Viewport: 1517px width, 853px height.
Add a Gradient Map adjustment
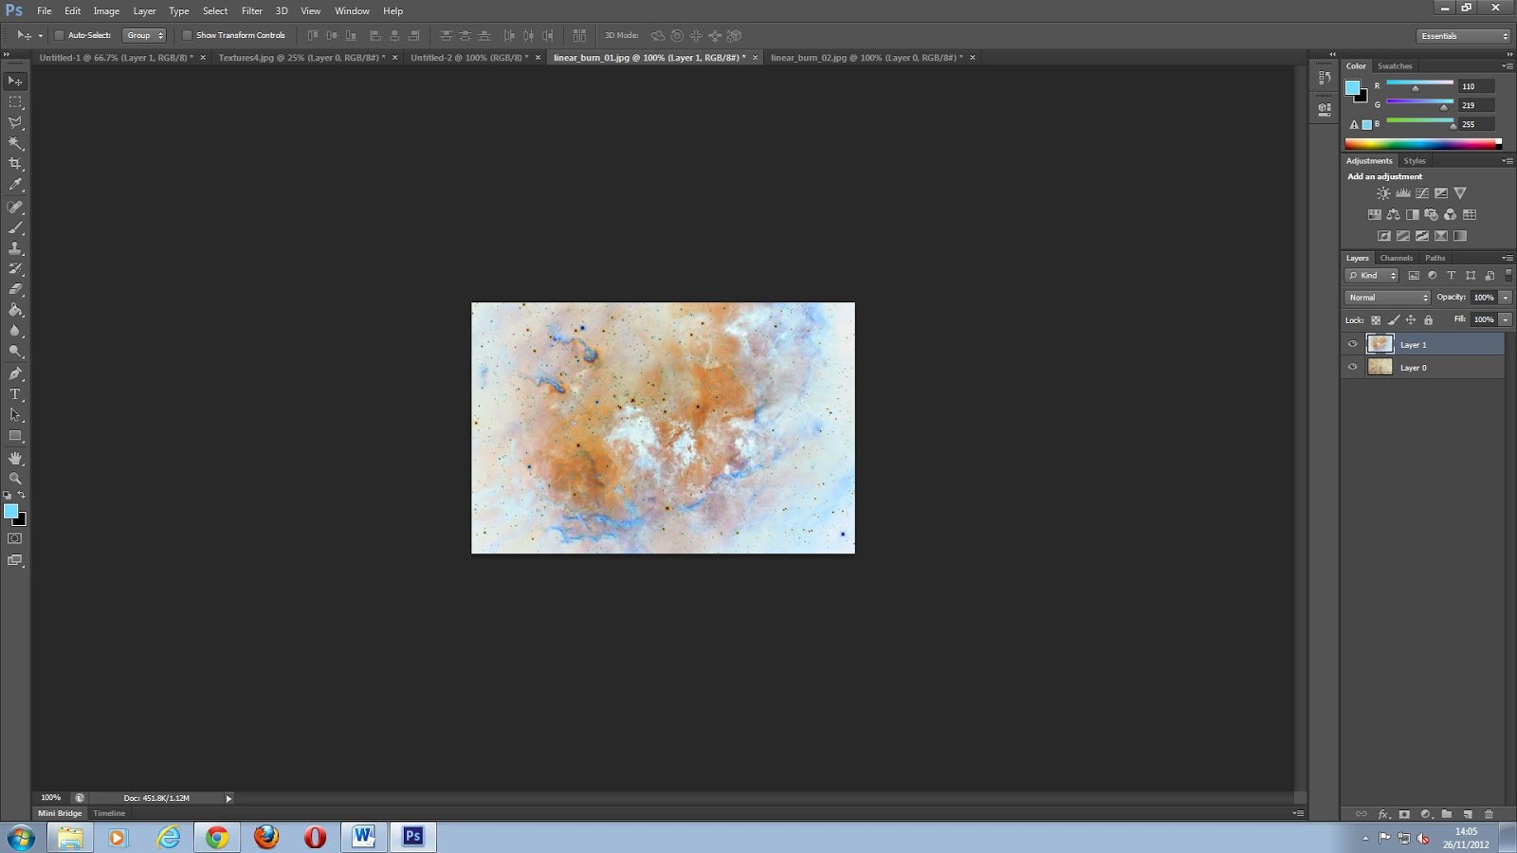[1460, 236]
